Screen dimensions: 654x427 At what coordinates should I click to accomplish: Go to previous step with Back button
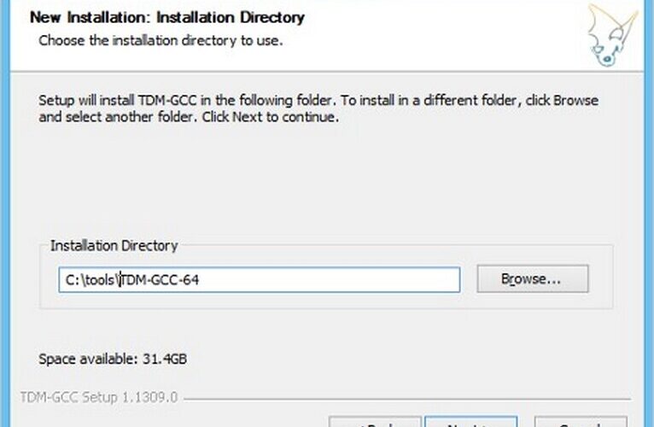(x=375, y=422)
